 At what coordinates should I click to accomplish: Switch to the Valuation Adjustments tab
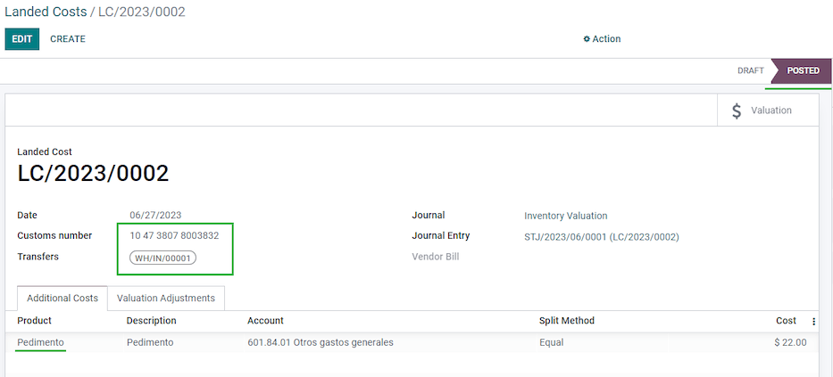[x=166, y=298]
